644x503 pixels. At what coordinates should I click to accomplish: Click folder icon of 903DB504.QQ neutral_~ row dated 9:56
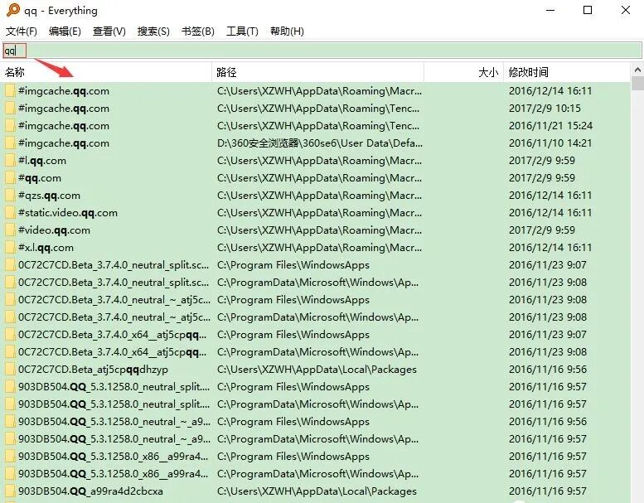pyautogui.click(x=10, y=422)
